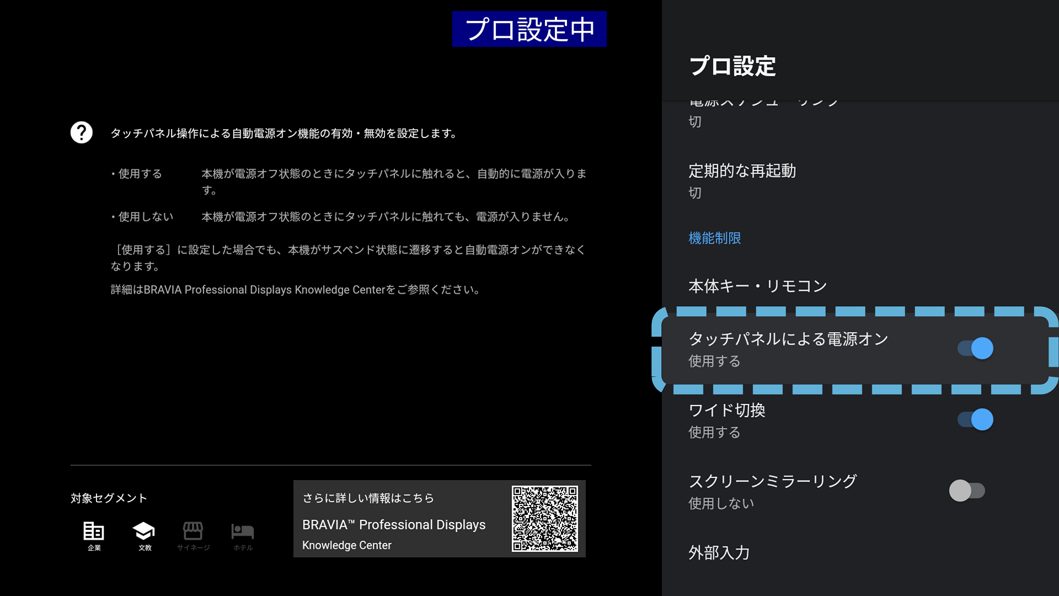This screenshot has width=1059, height=596.
Task: Select the partially hidden 切 item at top
Action: (x=695, y=121)
